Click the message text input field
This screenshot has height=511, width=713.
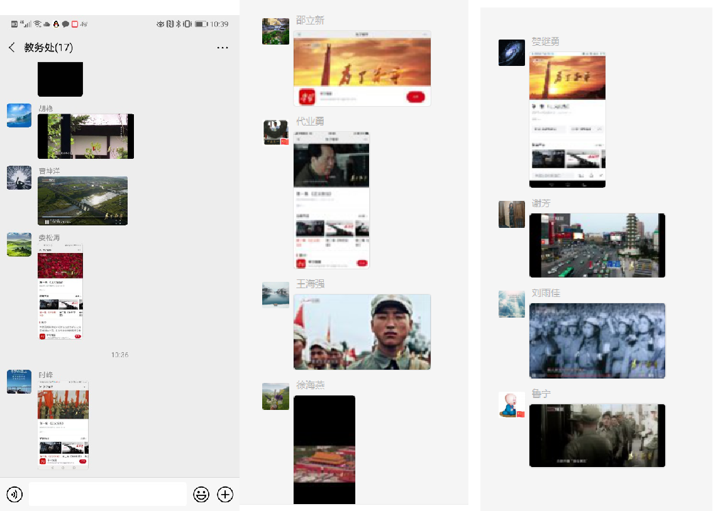108,494
